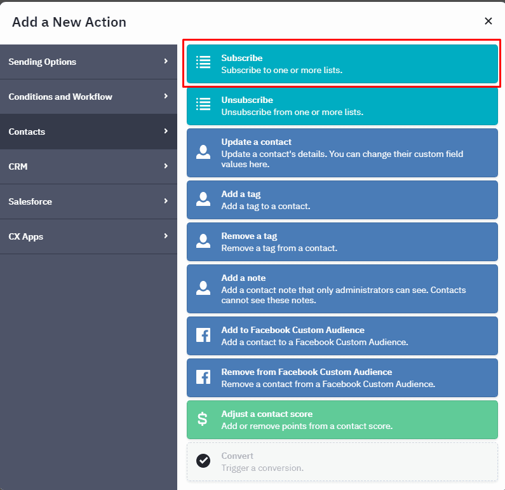Click the list icon on the Subscribe card

click(203, 62)
